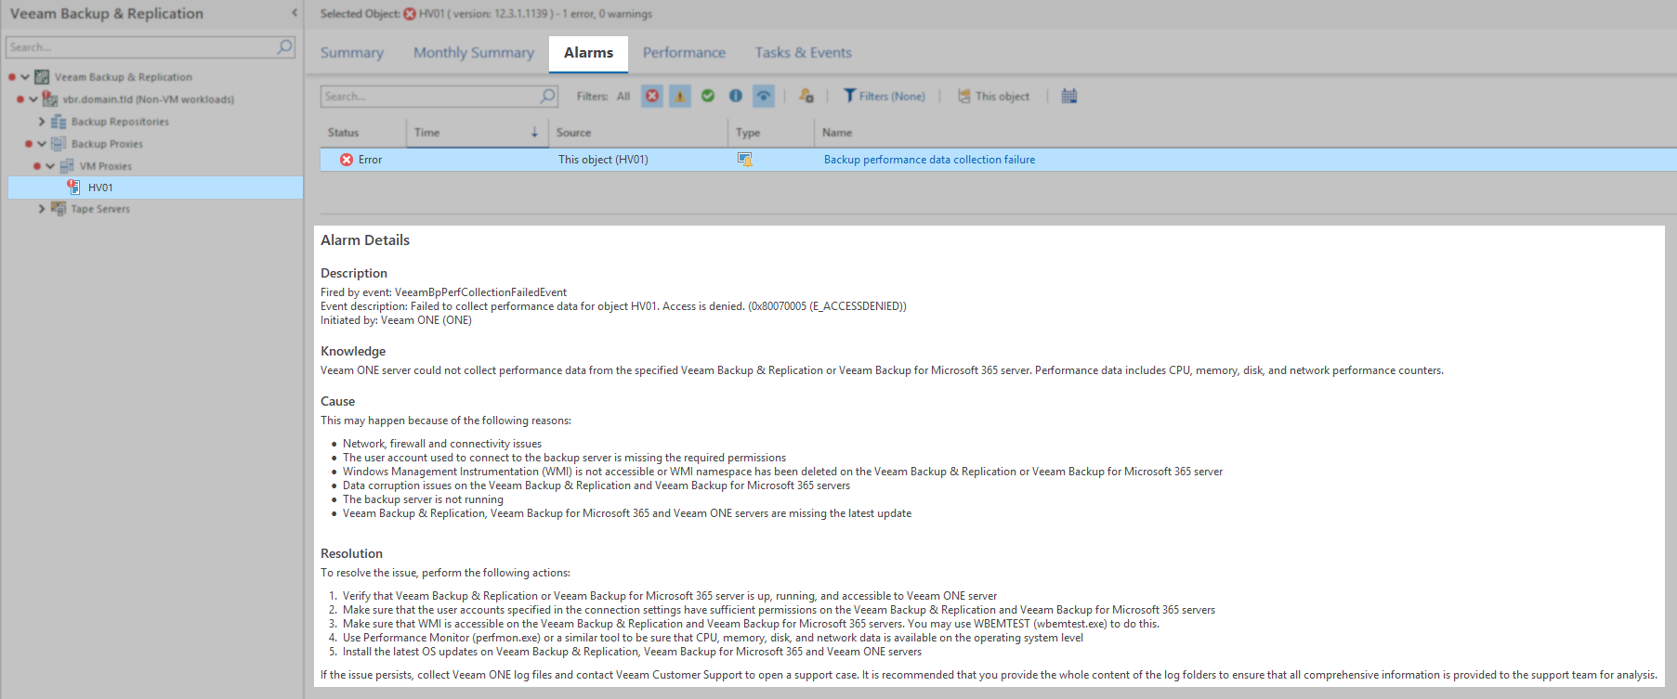Click the bell with gear alarm icon
Viewport: 1677px width, 699px height.
click(806, 97)
